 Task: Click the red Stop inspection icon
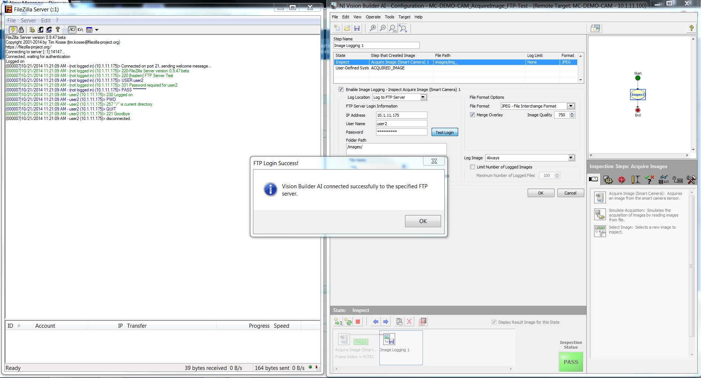(x=358, y=322)
